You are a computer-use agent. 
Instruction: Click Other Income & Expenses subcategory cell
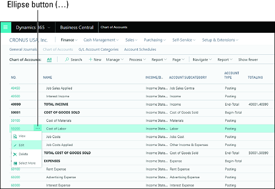tap(189, 145)
